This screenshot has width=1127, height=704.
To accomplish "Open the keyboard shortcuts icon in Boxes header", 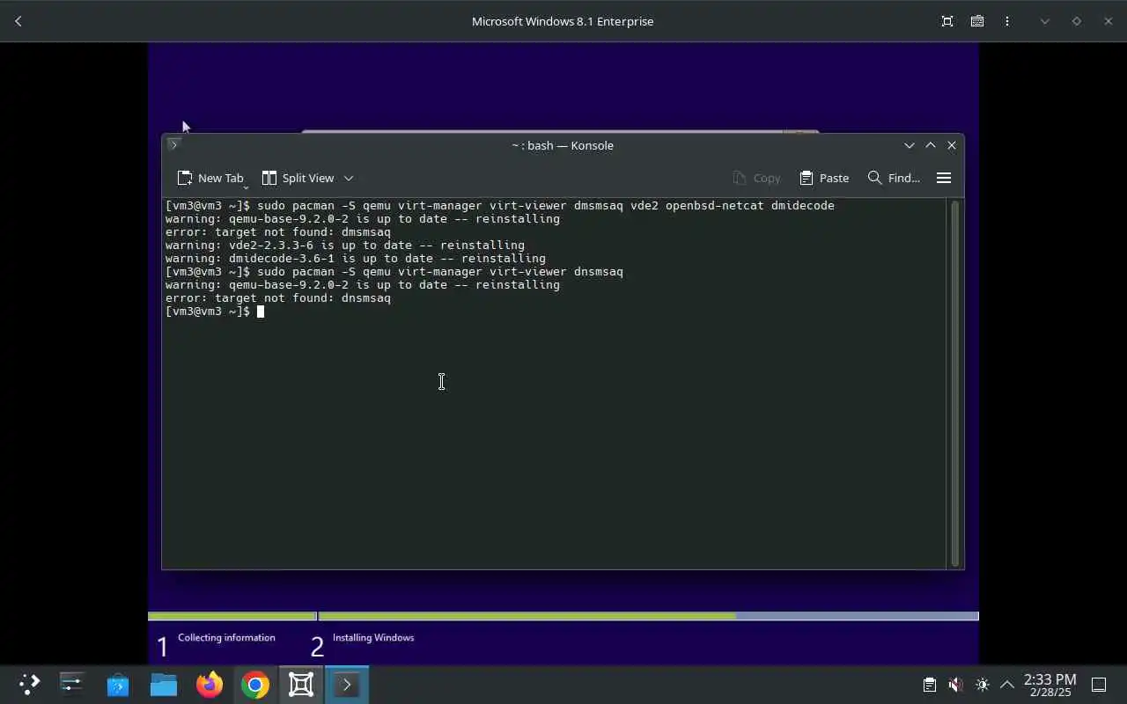I will coord(977,21).
